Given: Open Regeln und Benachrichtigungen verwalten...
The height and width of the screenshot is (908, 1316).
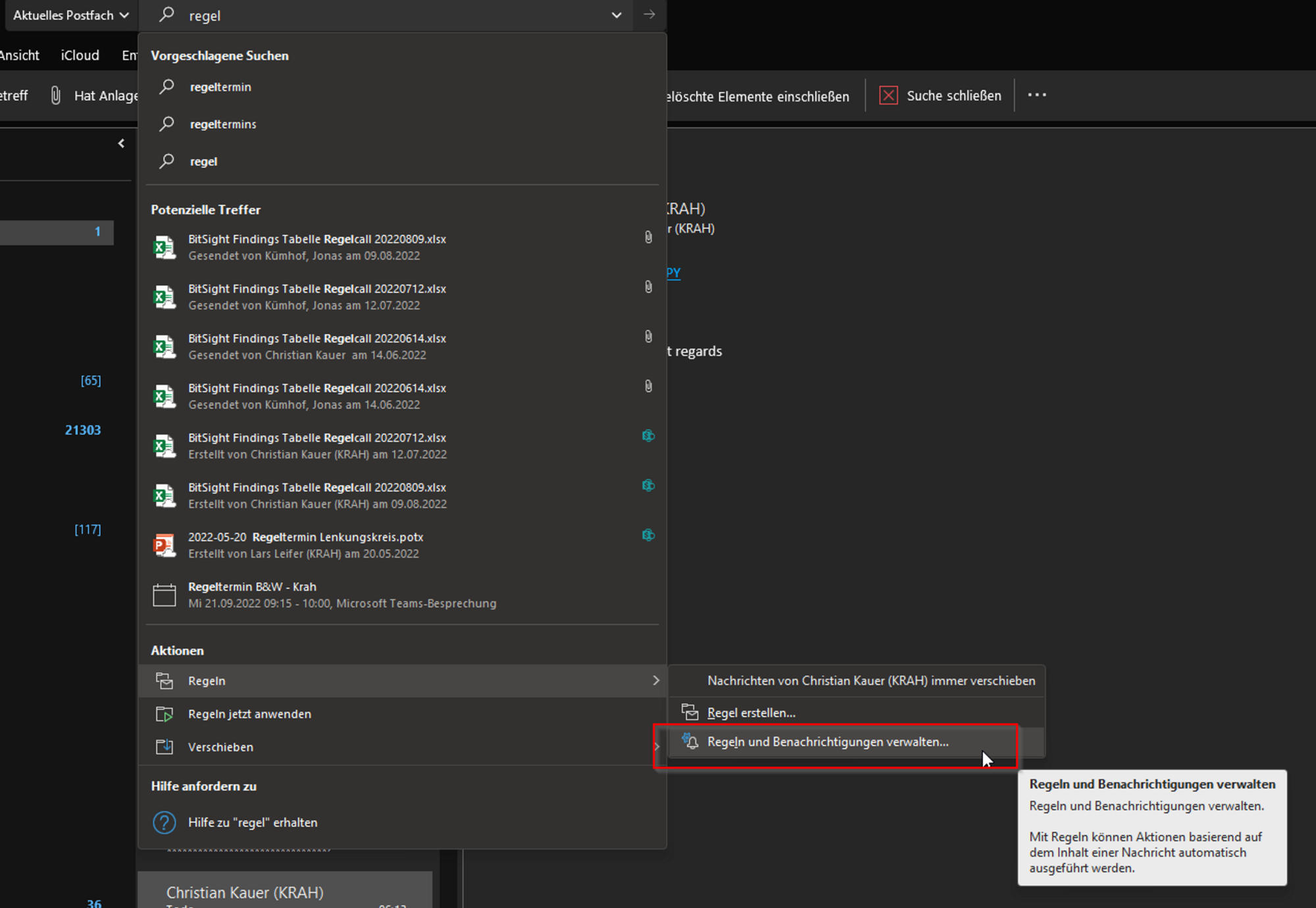Looking at the screenshot, I should (x=857, y=742).
